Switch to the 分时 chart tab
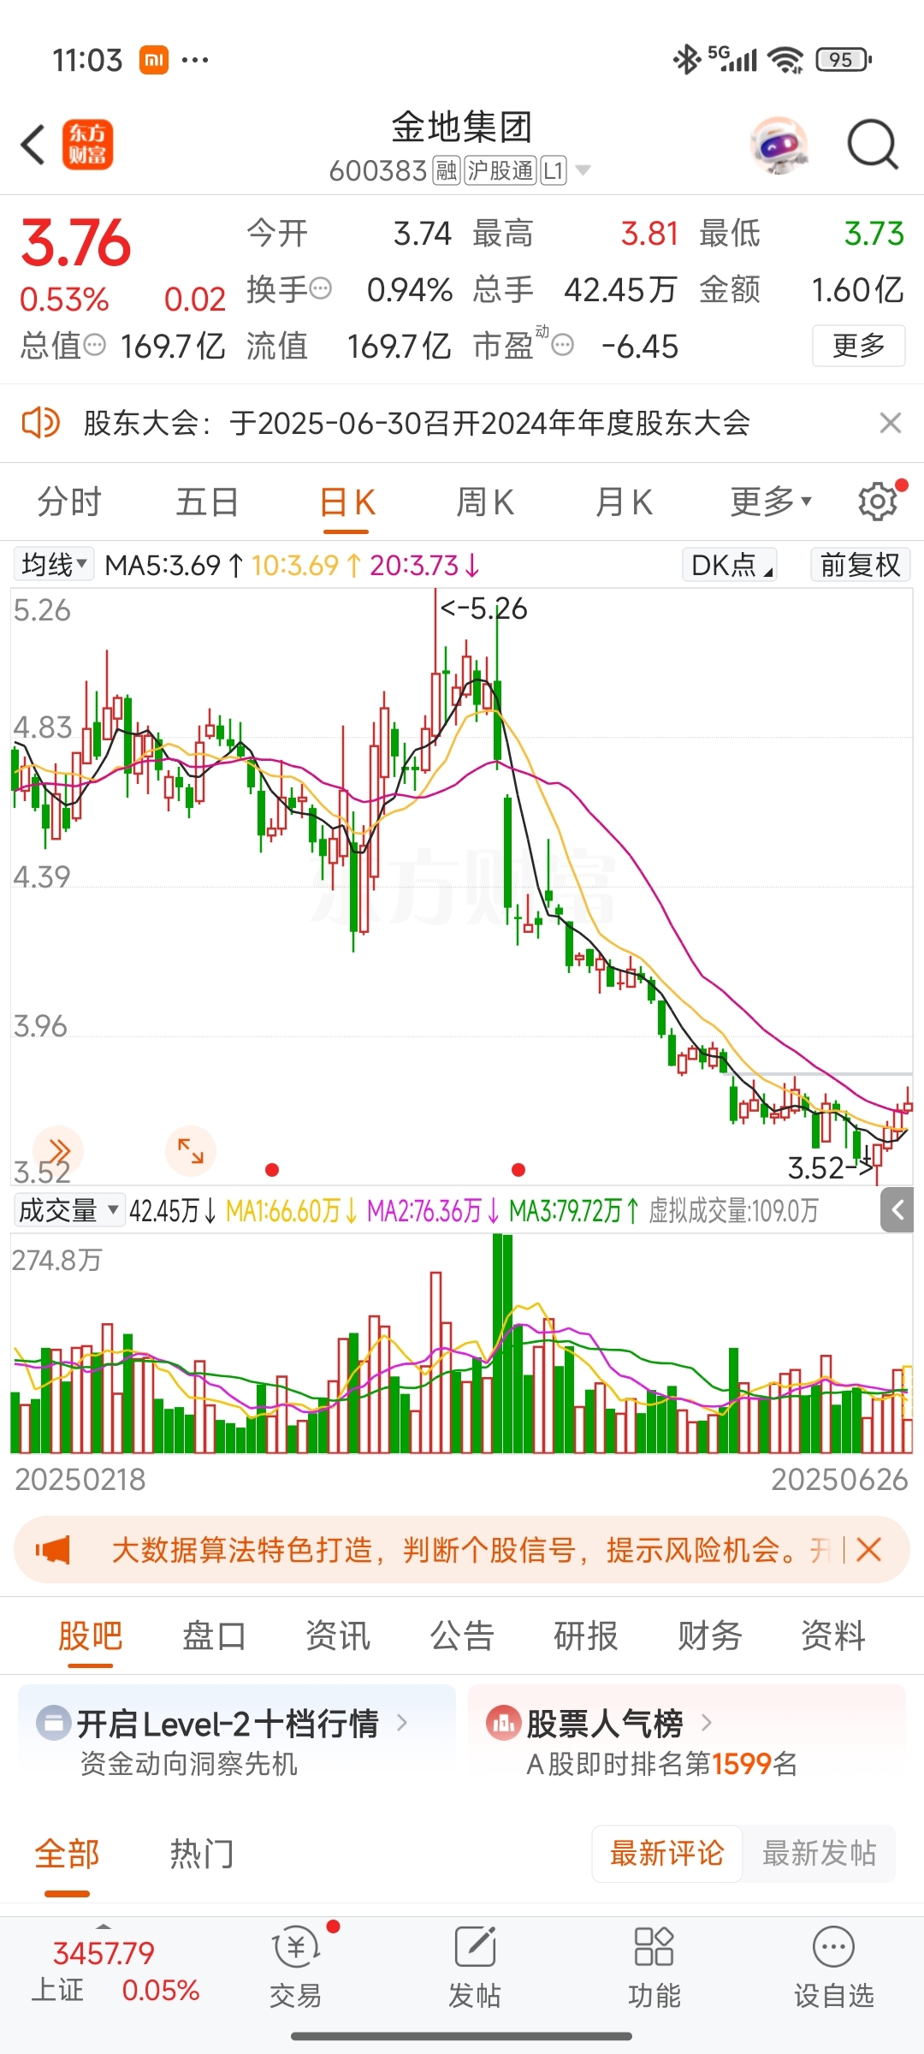This screenshot has width=924, height=2054. tap(69, 502)
